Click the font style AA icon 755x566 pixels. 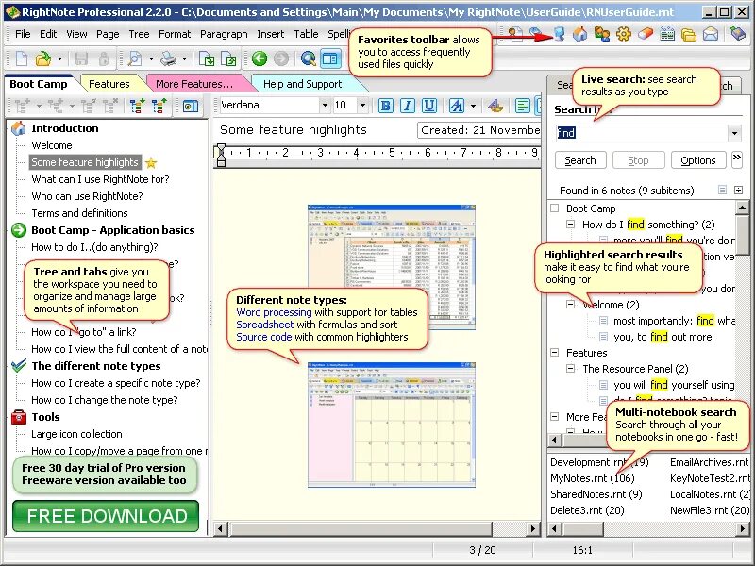(456, 106)
